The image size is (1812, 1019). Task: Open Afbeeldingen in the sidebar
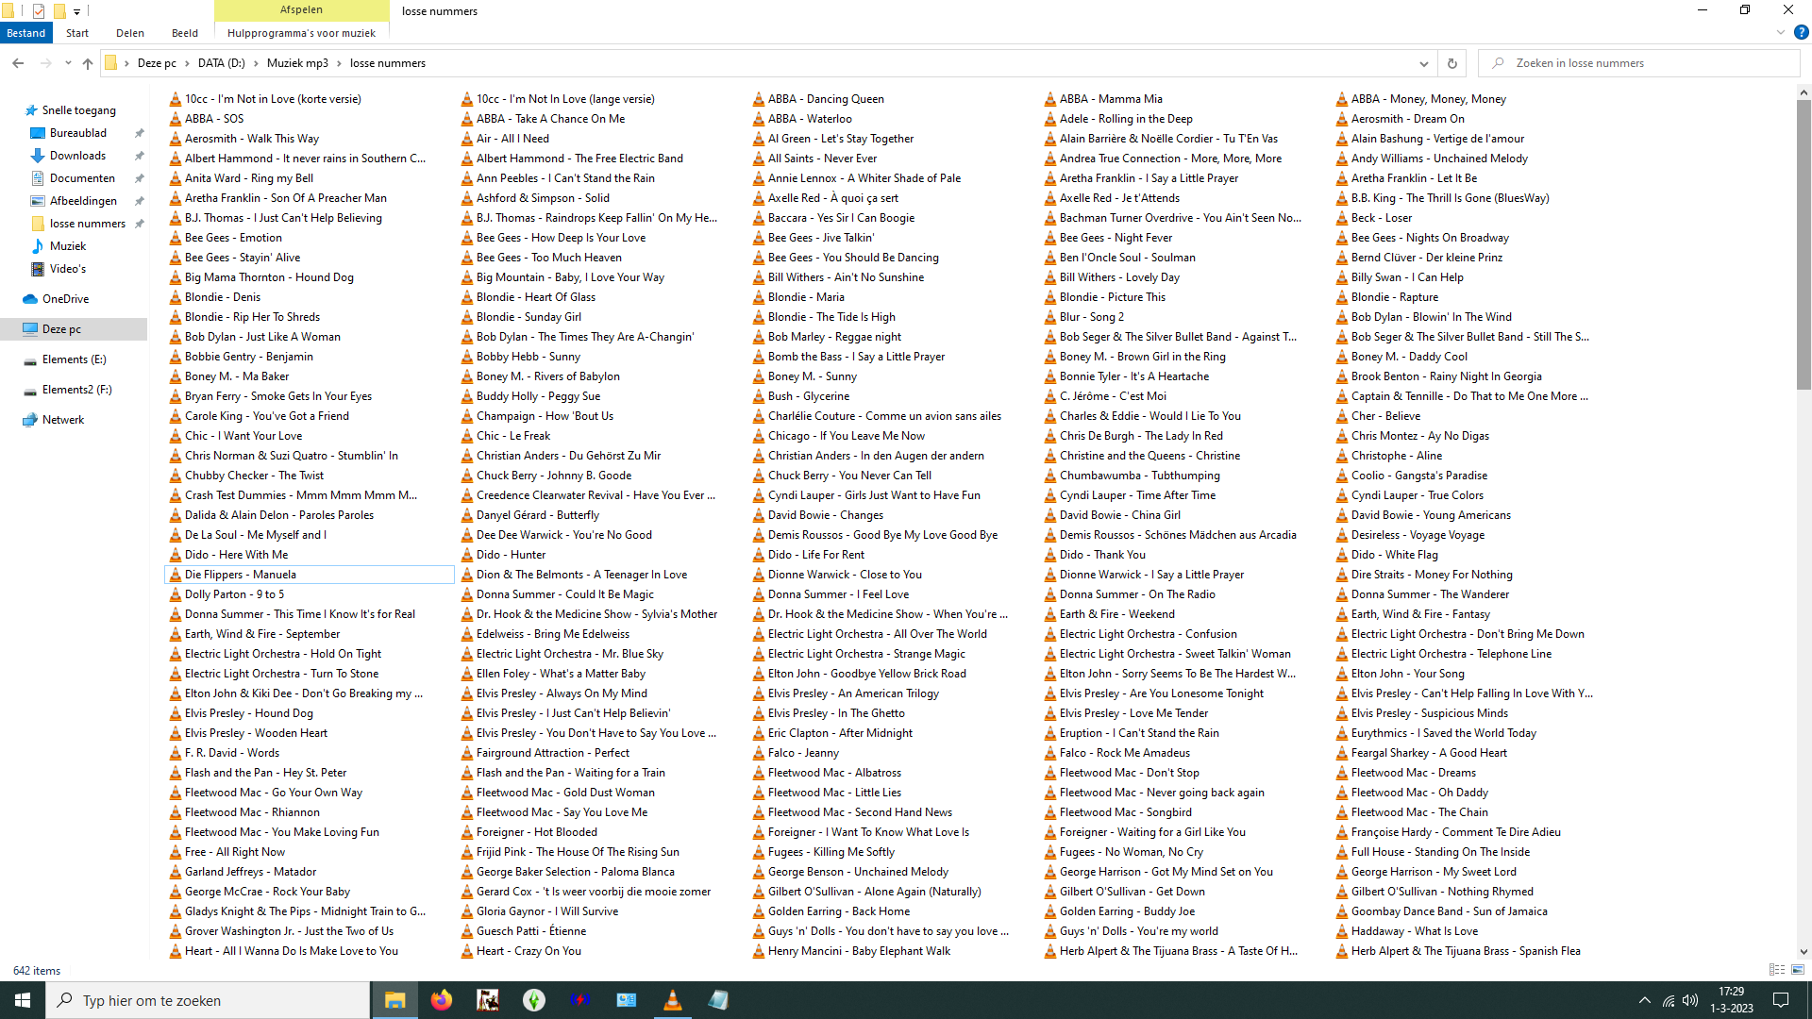click(x=83, y=201)
